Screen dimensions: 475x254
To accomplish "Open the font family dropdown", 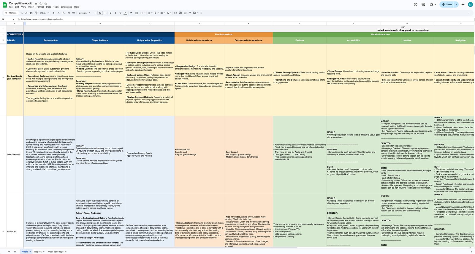I will (x=84, y=13).
